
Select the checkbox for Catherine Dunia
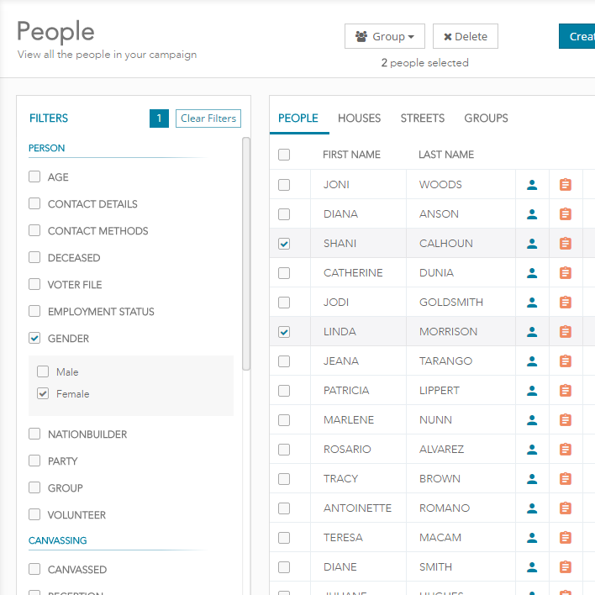point(284,273)
